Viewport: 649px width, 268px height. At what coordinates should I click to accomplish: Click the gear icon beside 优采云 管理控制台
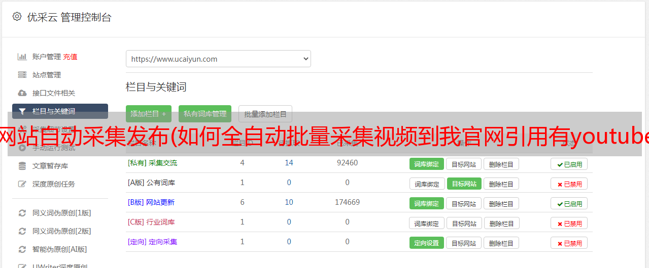pos(17,17)
